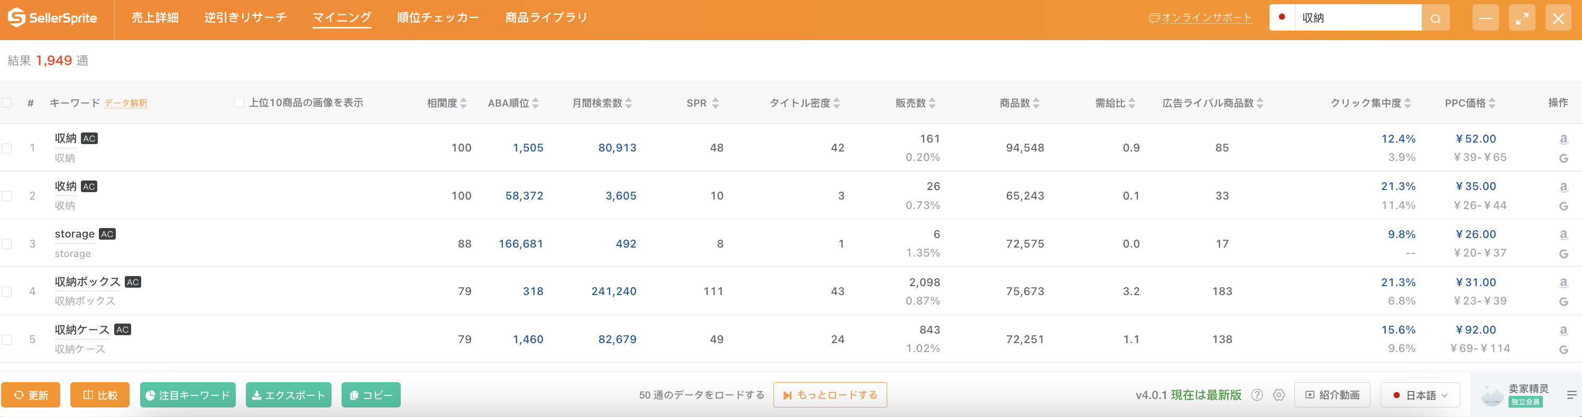
Task: Switch to 商品ライブラリ tab
Action: 546,18
